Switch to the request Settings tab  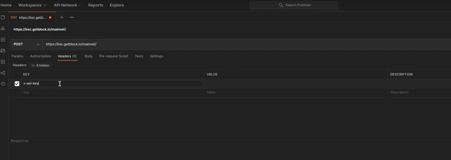[156, 56]
